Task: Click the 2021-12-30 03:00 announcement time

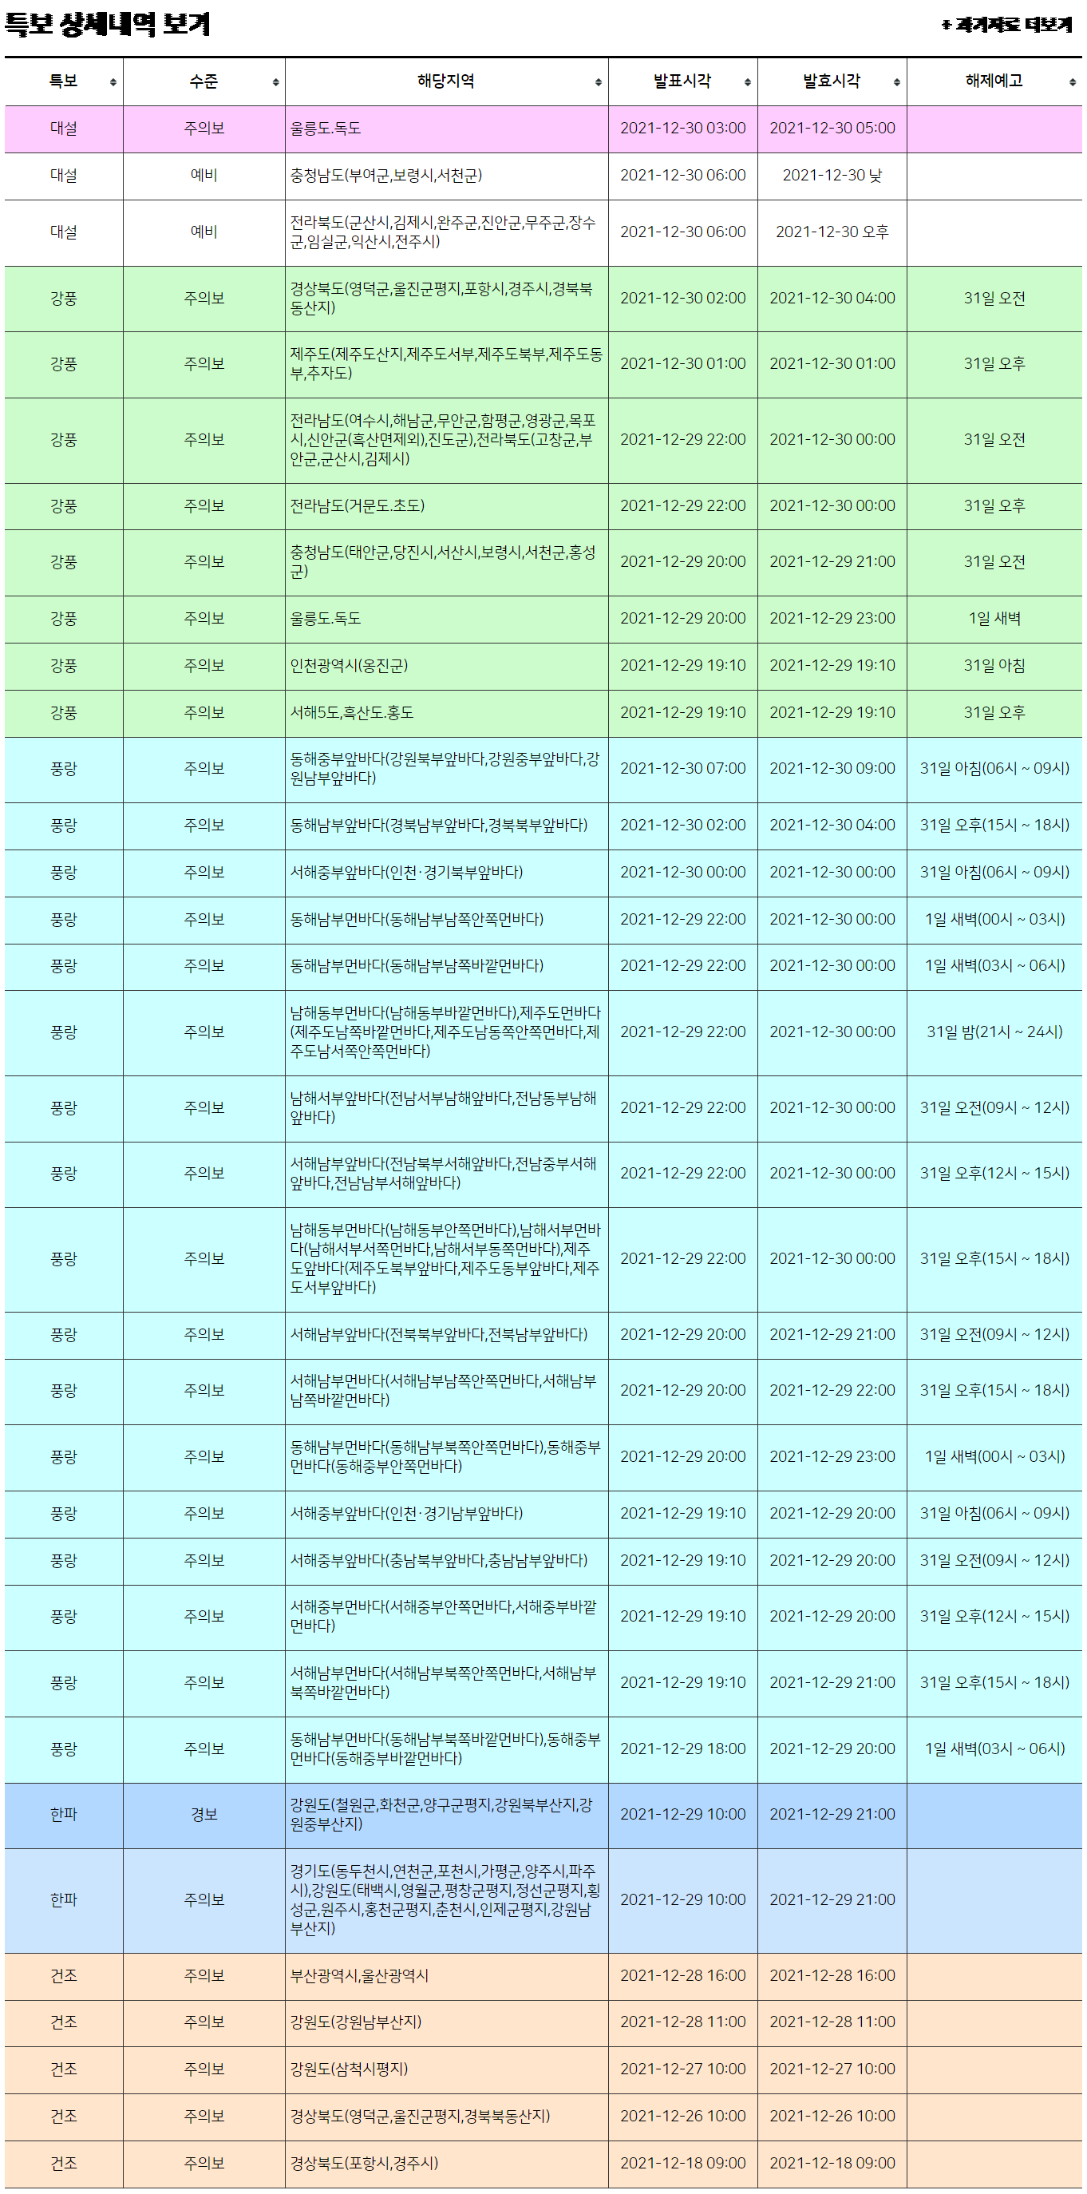Action: pos(682,129)
